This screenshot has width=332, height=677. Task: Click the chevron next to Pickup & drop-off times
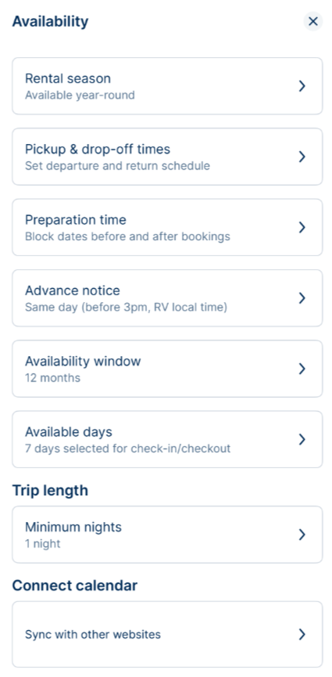click(302, 157)
